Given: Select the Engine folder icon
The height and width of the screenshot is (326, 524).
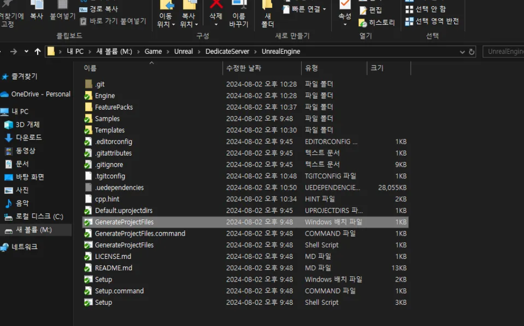Looking at the screenshot, I should [88, 96].
